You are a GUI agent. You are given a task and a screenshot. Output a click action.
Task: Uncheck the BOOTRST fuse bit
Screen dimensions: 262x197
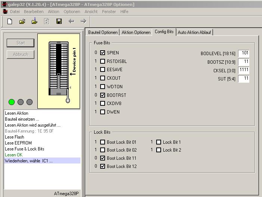(102, 95)
